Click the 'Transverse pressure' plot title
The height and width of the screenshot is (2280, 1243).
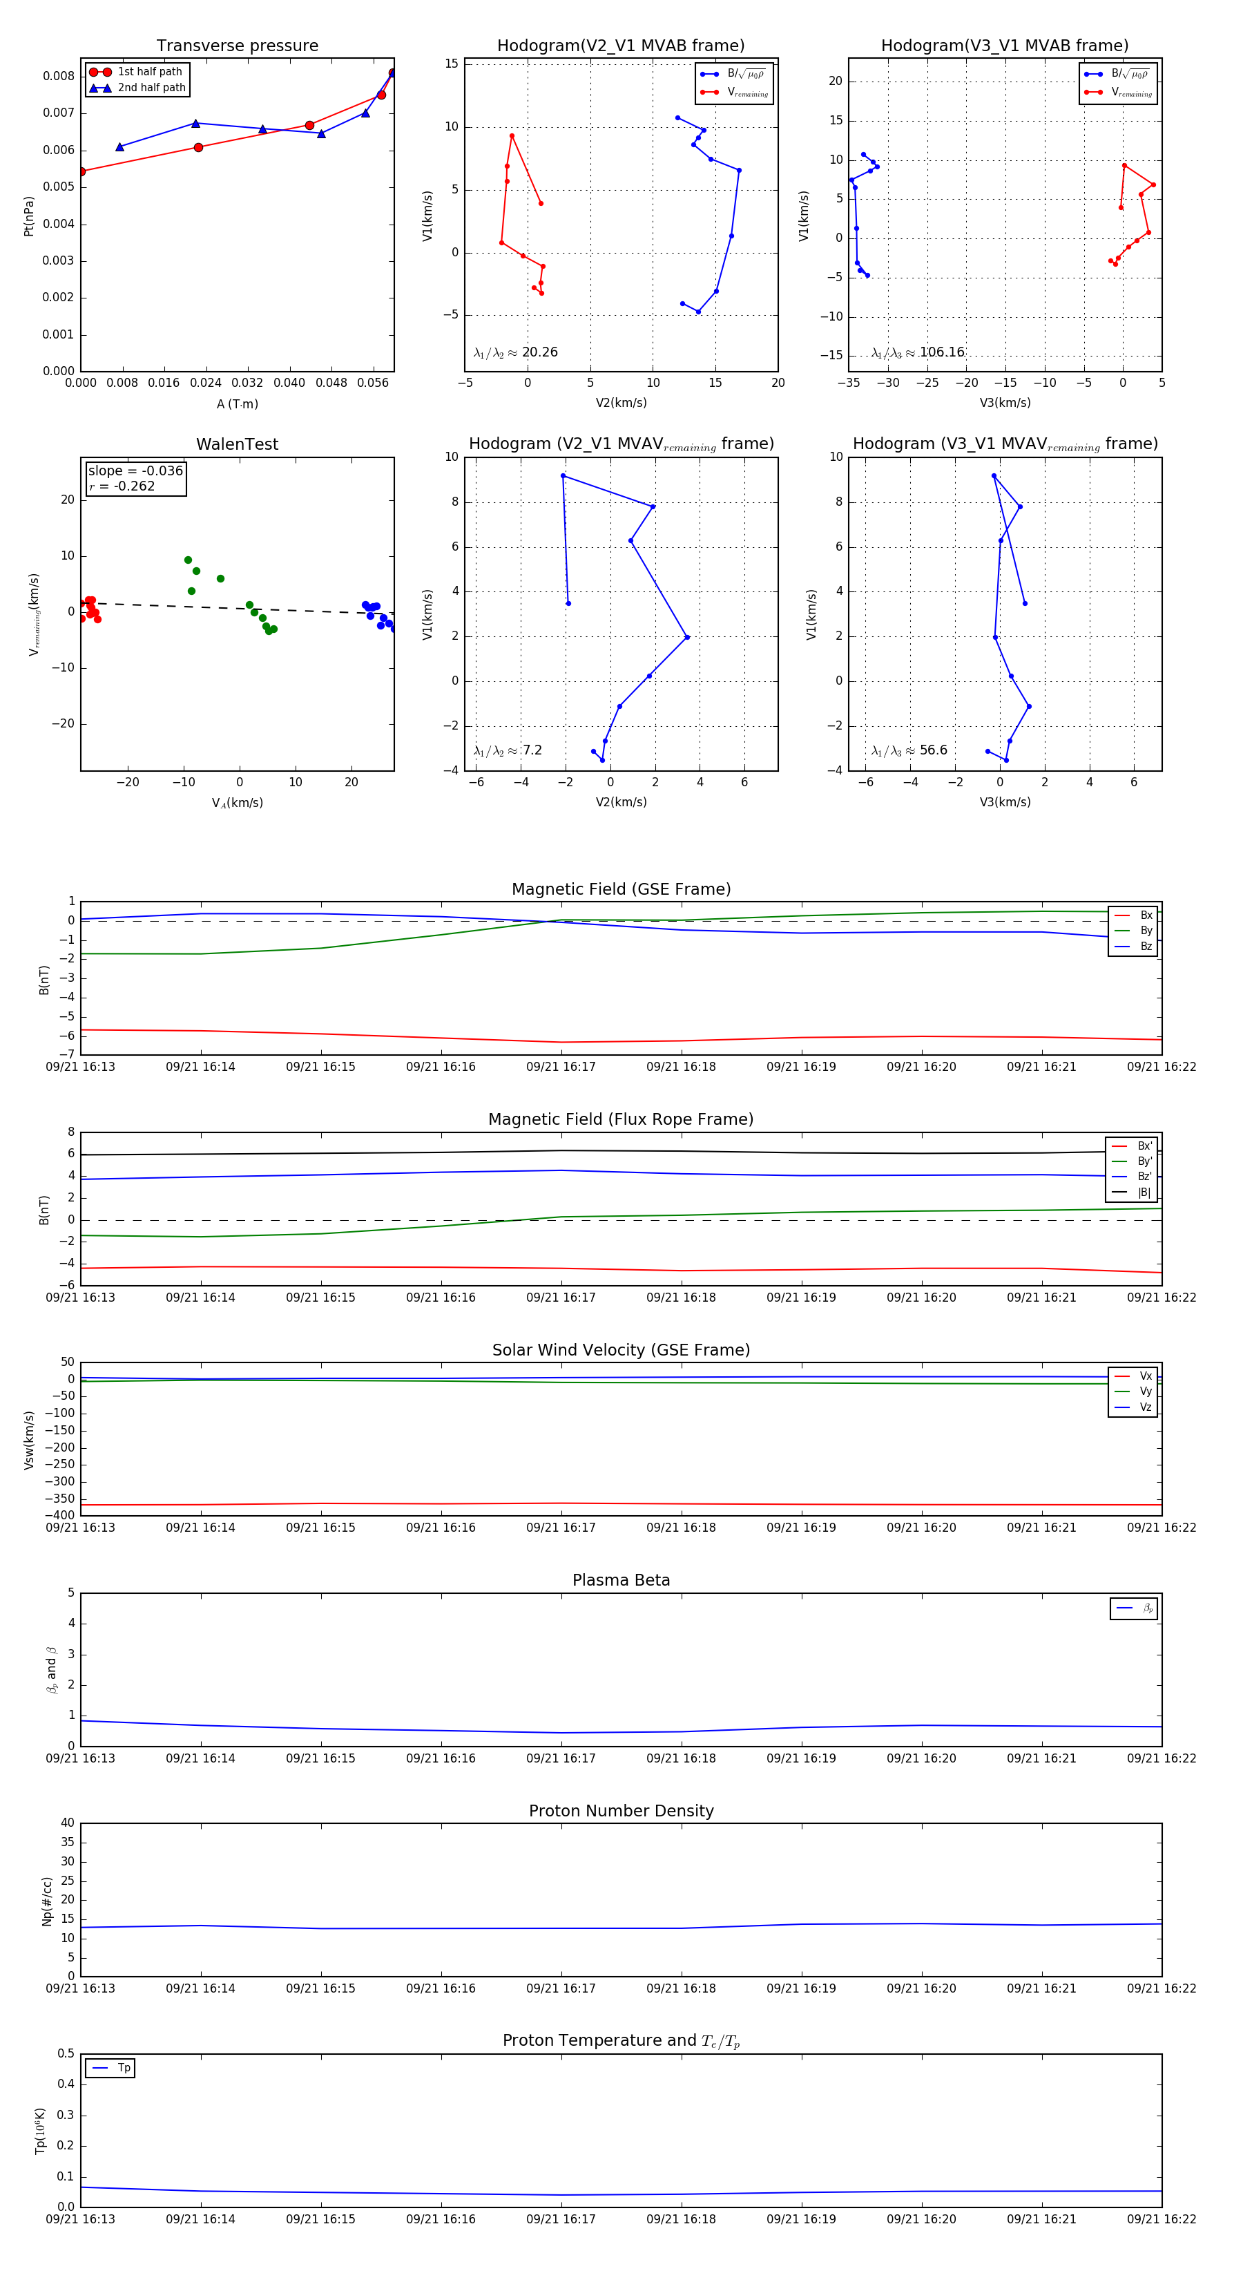click(x=237, y=45)
